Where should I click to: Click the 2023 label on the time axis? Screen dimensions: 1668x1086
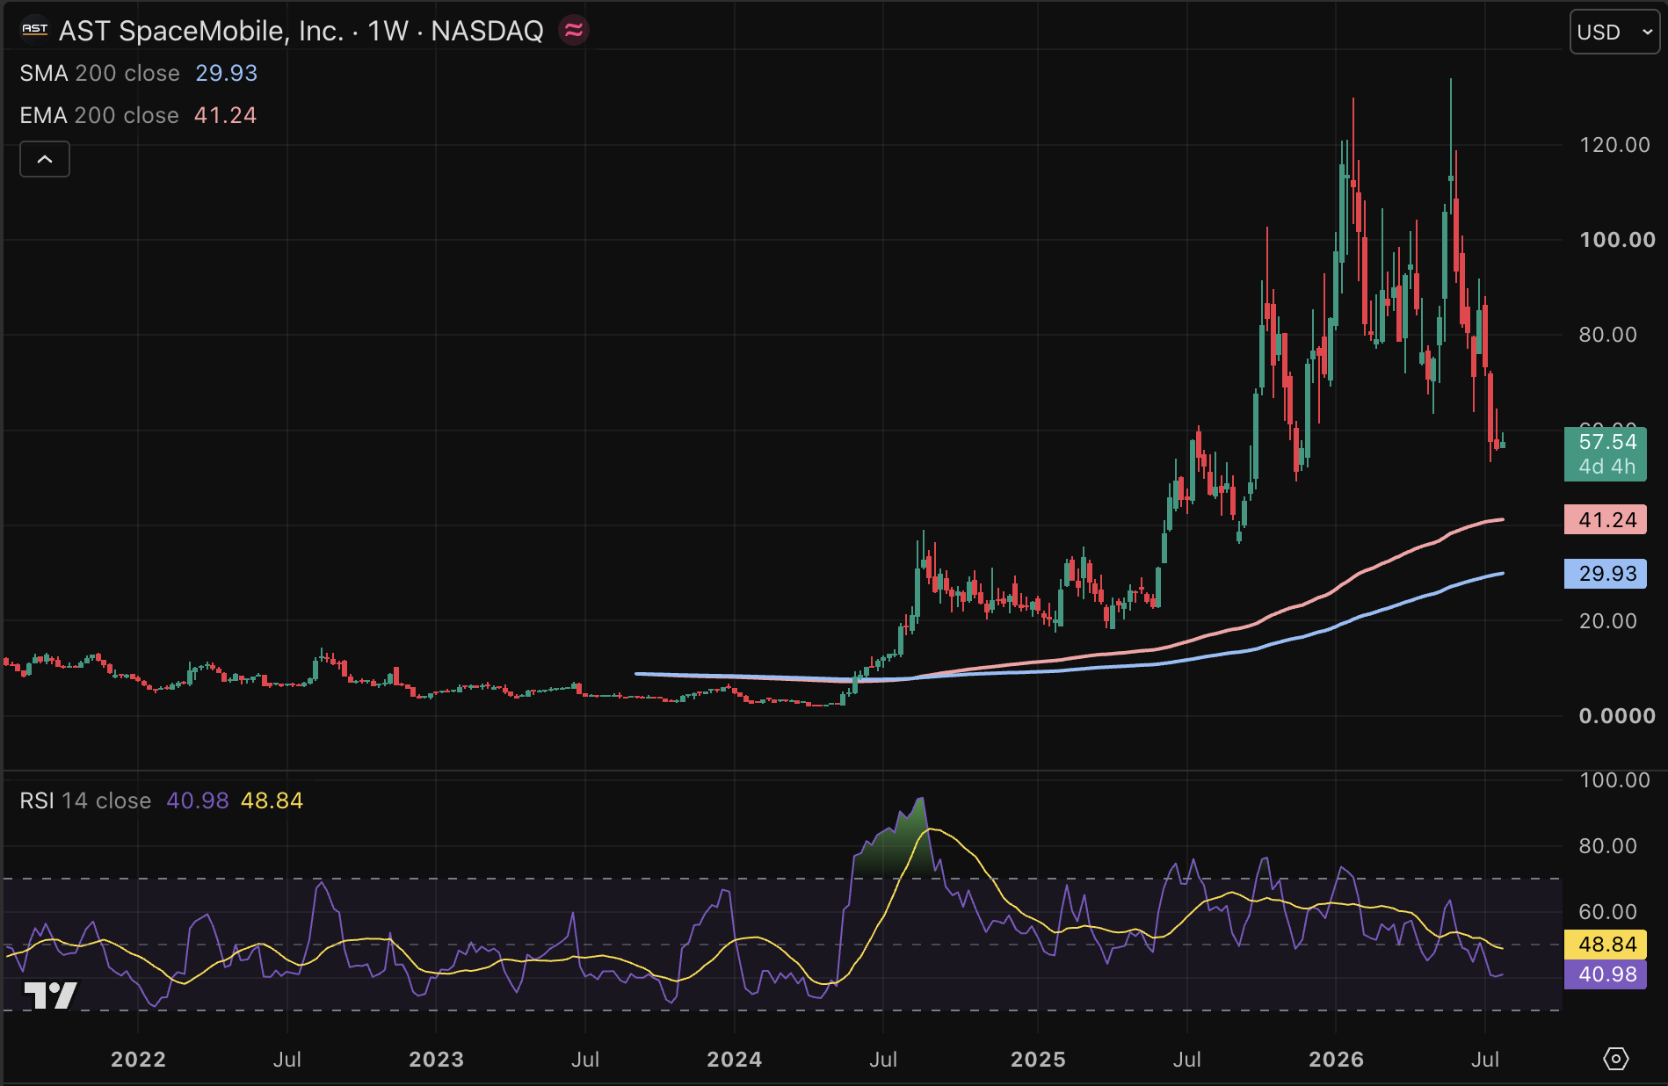click(437, 1059)
